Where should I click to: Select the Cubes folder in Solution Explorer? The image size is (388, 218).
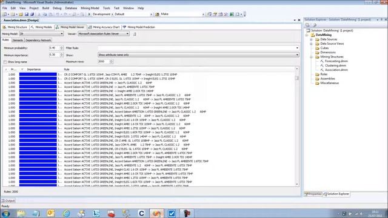point(324,48)
